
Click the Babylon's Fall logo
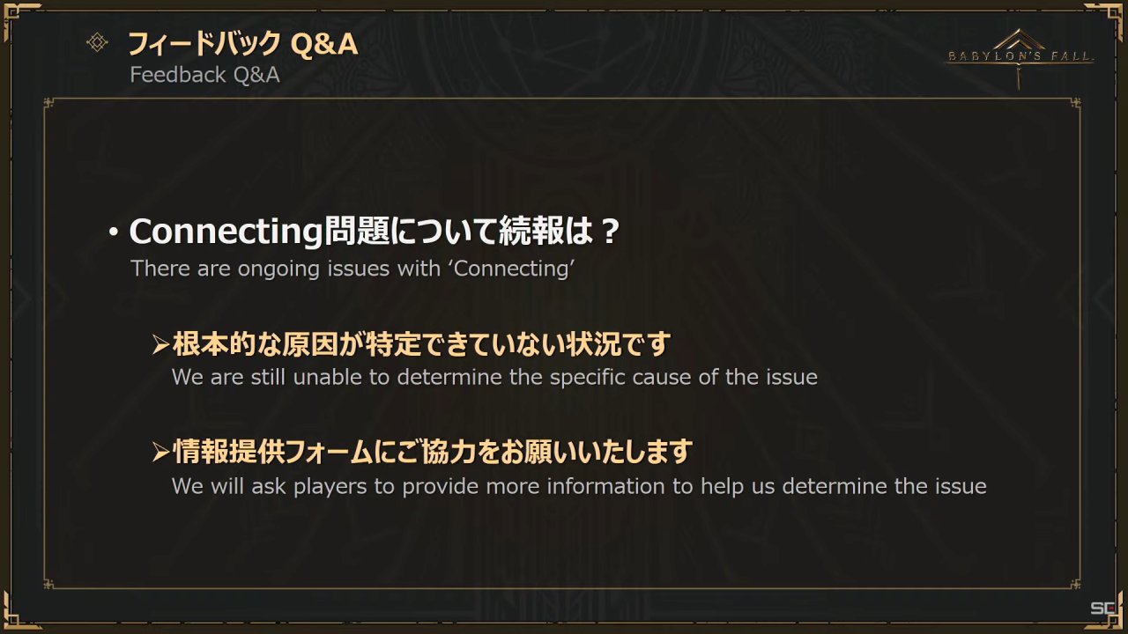[1020, 58]
